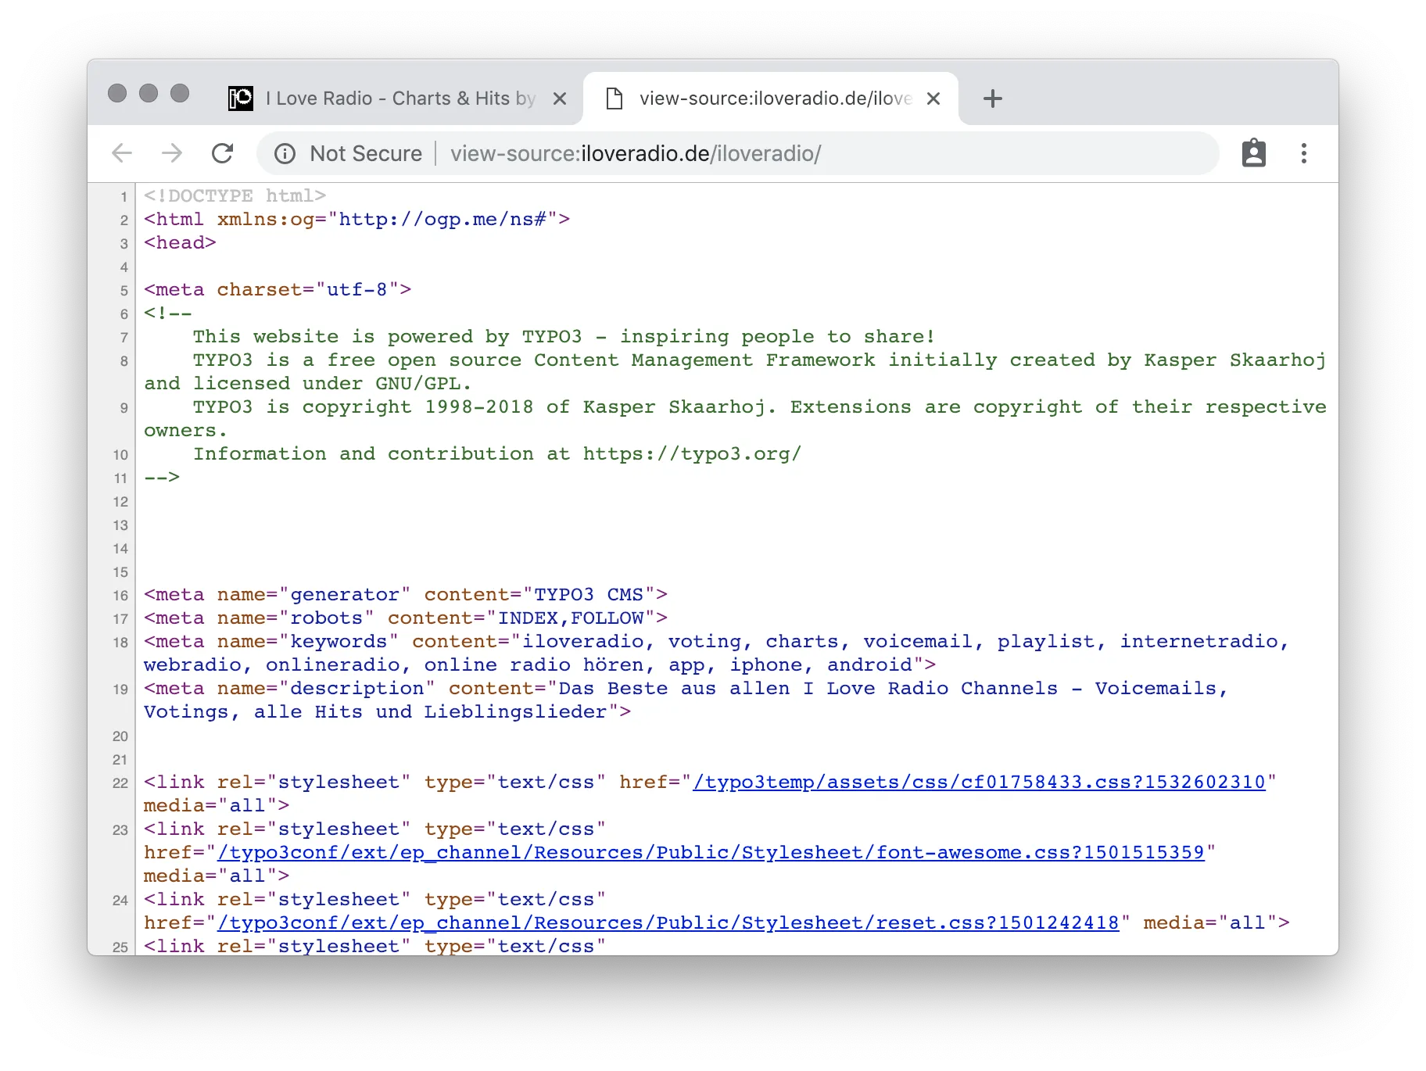Click 'TYPO3 is a free open source' line
1426x1071 pixels.
(735, 371)
